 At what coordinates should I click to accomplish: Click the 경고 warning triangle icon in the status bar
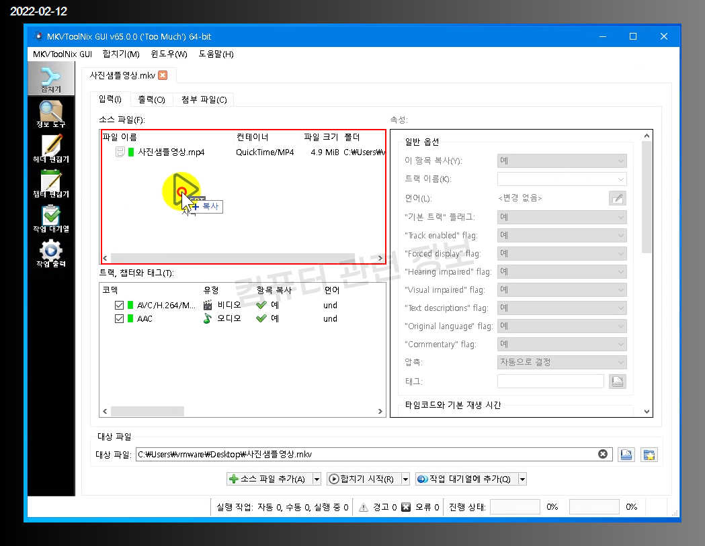click(364, 507)
